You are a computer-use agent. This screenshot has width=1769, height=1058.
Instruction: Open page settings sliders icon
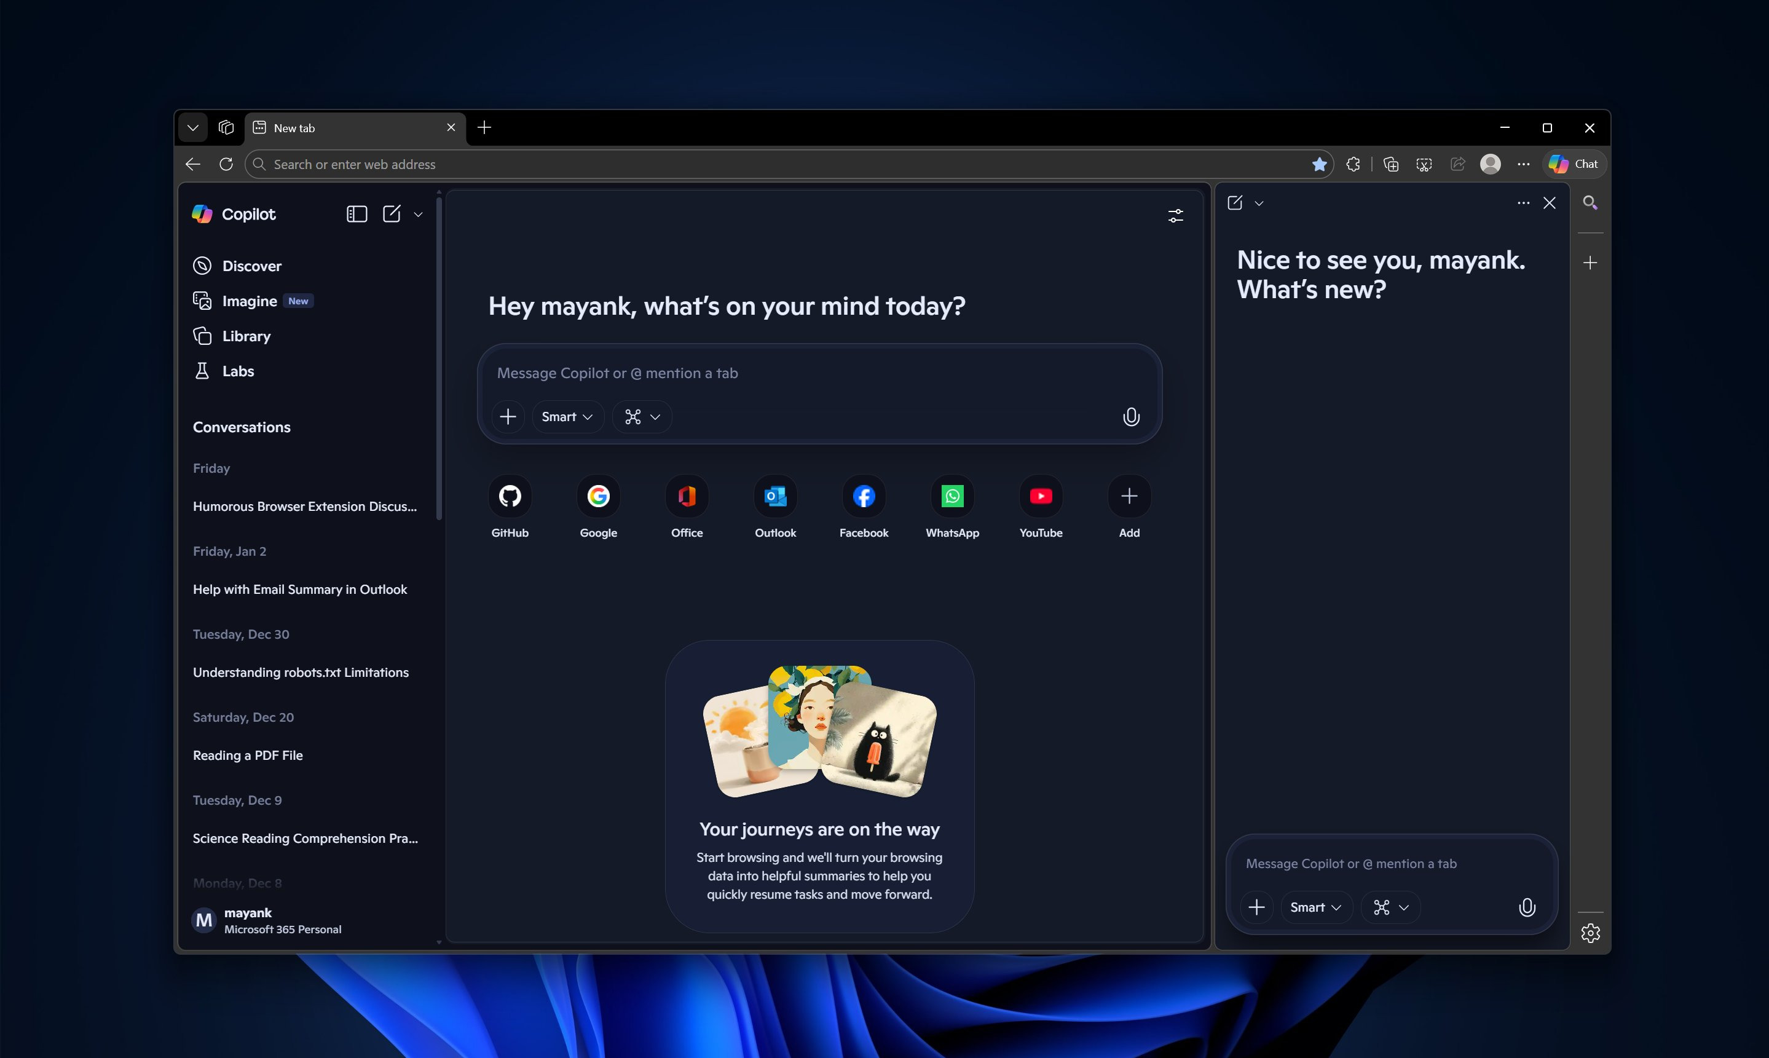pos(1175,215)
